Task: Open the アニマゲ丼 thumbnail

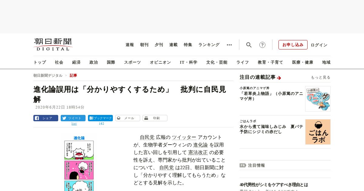Action: 318,99
